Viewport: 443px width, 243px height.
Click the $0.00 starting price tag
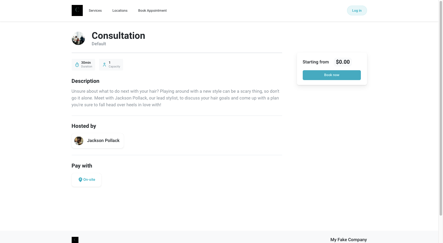pyautogui.click(x=343, y=62)
